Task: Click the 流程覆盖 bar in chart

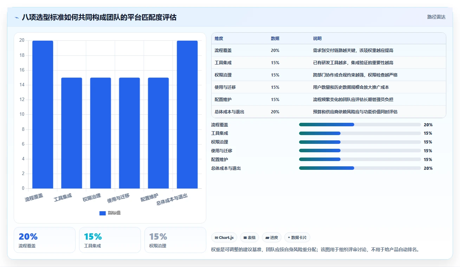Action: (x=43, y=114)
